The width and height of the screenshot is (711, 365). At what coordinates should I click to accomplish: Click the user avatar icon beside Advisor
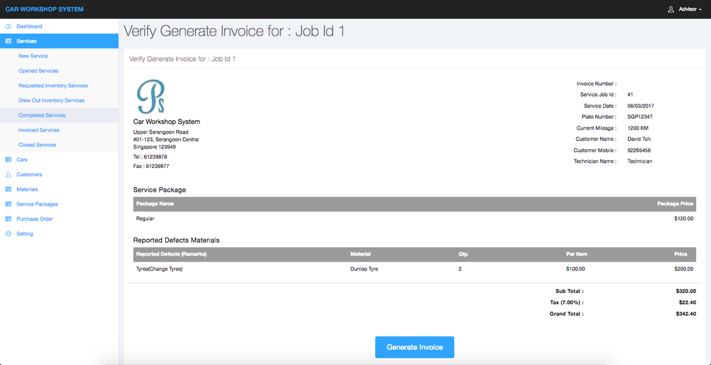[x=671, y=9]
